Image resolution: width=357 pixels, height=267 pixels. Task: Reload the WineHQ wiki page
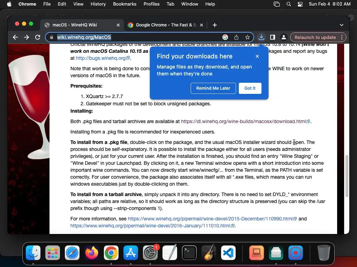(38, 37)
